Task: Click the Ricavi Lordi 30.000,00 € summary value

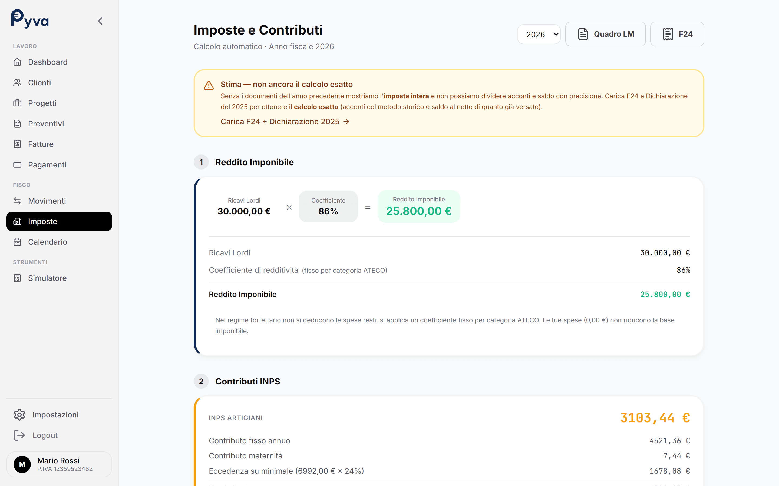Action: tap(244, 211)
